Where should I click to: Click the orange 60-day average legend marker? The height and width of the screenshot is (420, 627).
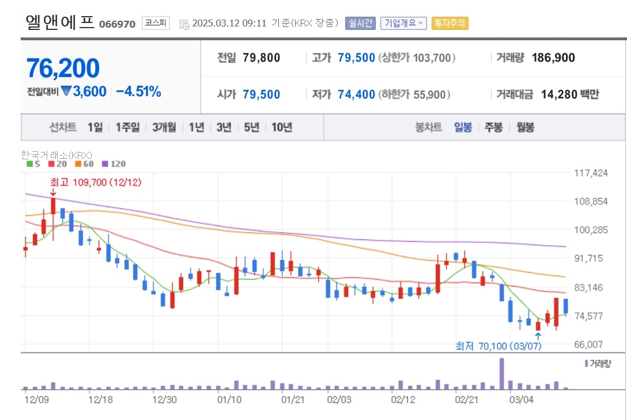click(78, 164)
